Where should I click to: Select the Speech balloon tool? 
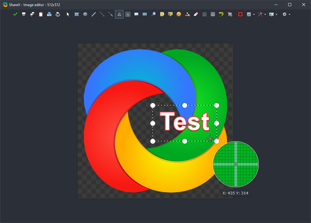[136, 14]
